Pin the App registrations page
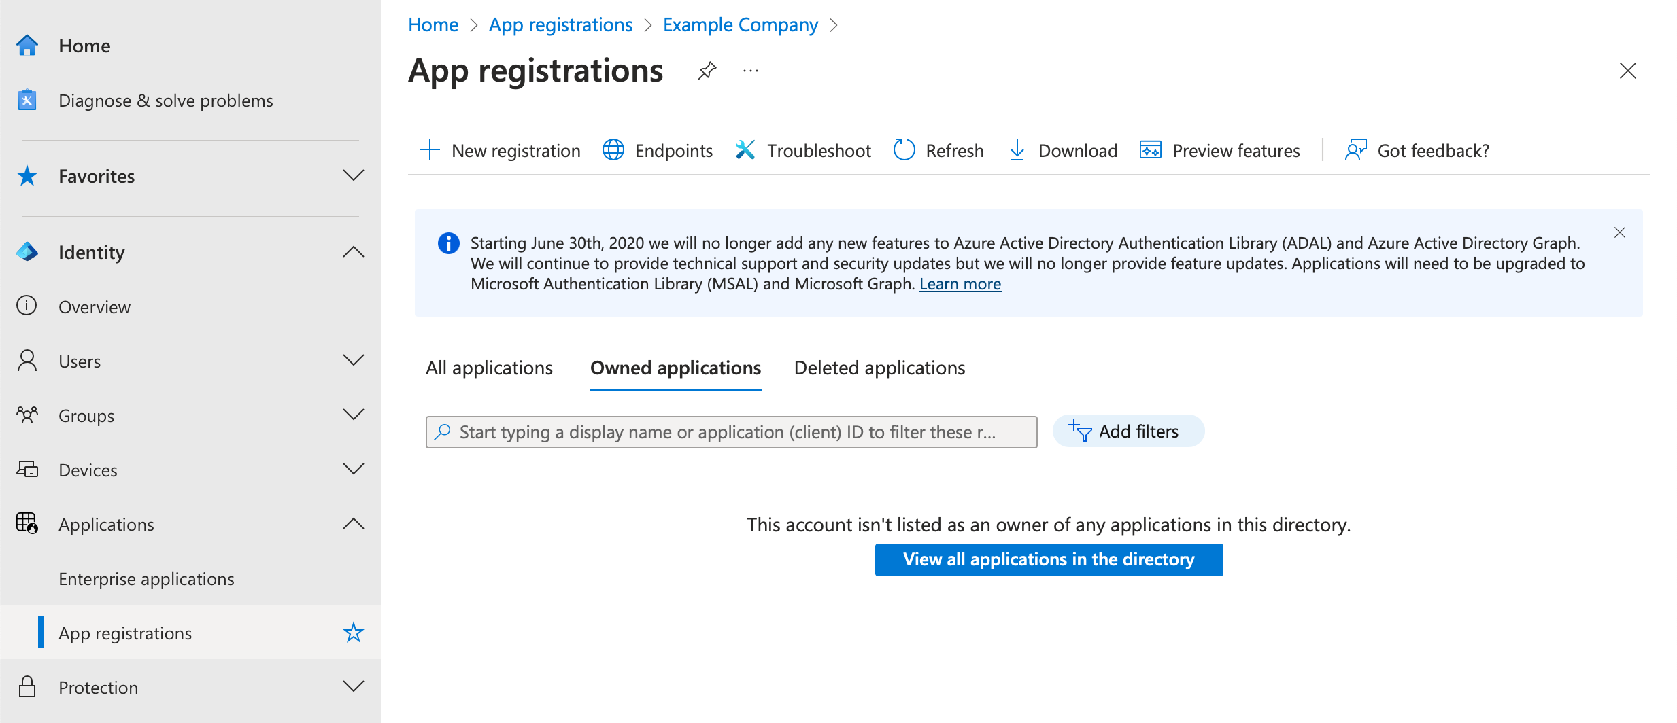The image size is (1677, 723). pos(707,71)
